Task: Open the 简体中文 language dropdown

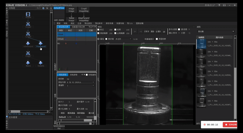Action: pyautogui.click(x=210, y=5)
